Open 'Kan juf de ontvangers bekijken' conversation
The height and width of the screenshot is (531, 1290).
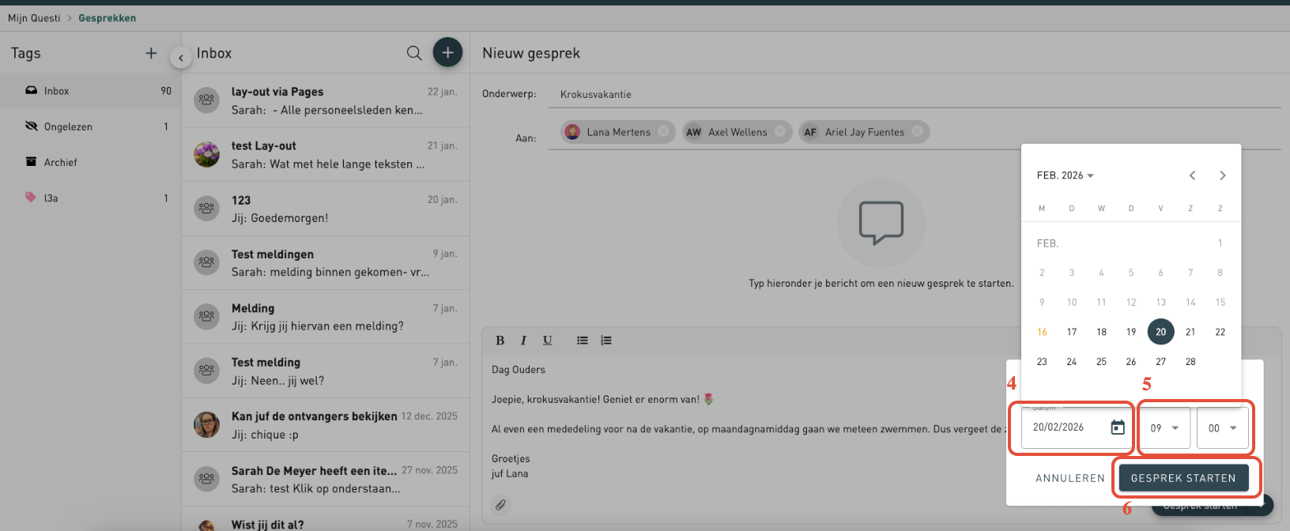coord(326,425)
